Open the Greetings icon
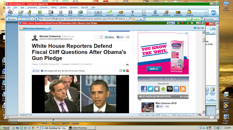233x130 pixels. [155, 13]
